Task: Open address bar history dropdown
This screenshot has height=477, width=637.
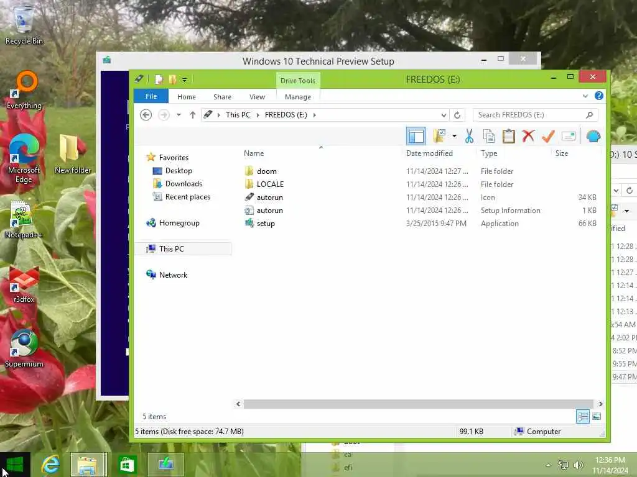Action: tap(444, 115)
